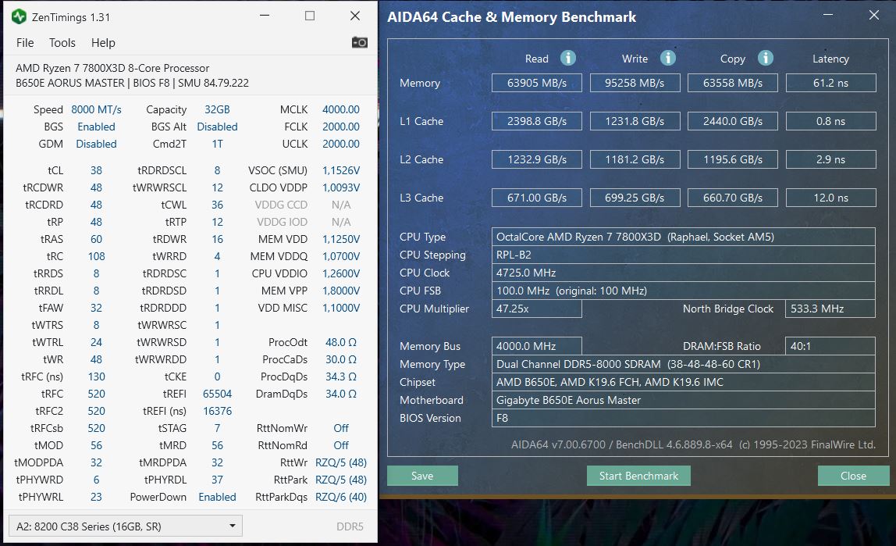Click the MCLK value 4000.00
The height and width of the screenshot is (546, 896).
tap(340, 110)
